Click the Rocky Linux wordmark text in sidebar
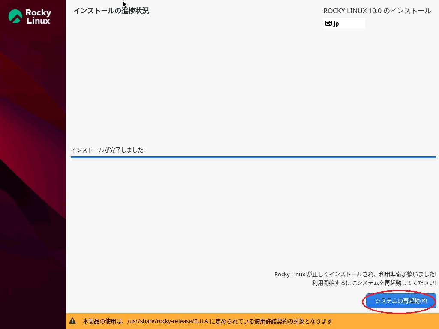The image size is (439, 329). click(38, 17)
